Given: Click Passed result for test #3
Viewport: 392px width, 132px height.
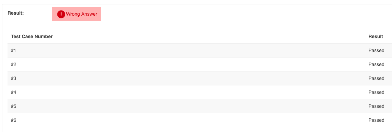Looking at the screenshot, I should pos(376,79).
